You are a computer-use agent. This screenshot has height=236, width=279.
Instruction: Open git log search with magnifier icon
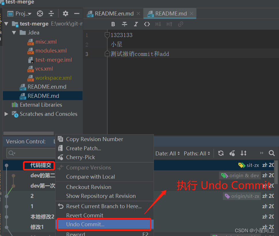coord(272,153)
